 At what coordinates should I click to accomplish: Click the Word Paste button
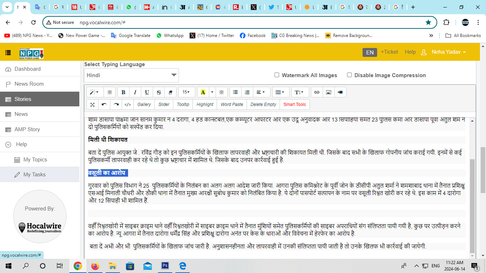(232, 105)
